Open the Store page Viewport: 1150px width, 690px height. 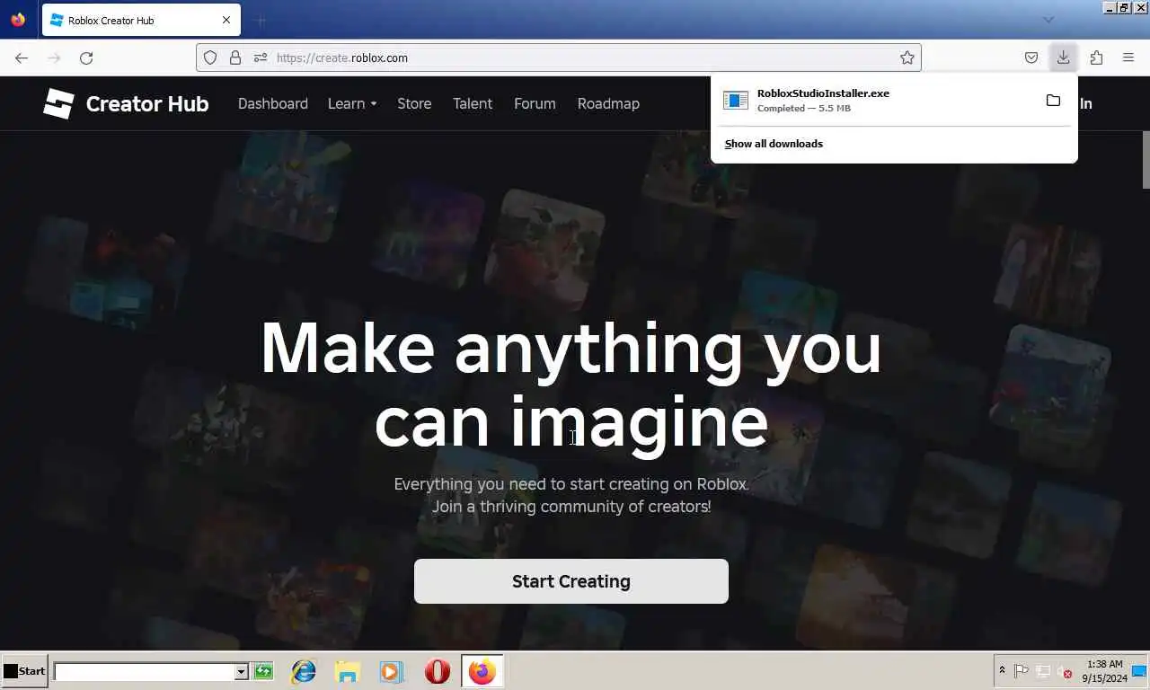[x=414, y=103]
